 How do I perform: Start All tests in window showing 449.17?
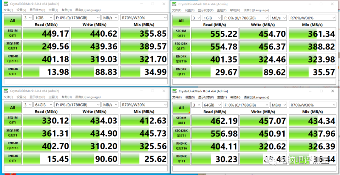13,20
